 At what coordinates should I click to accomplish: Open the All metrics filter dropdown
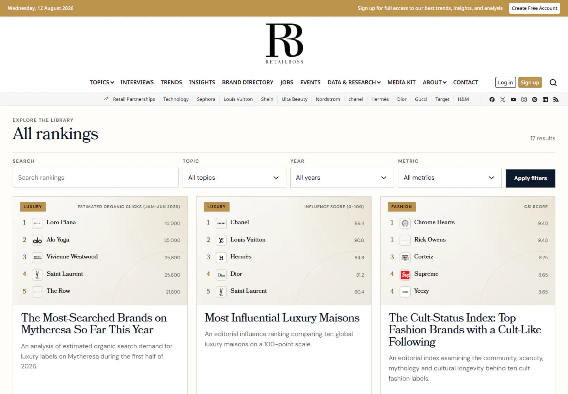450,178
